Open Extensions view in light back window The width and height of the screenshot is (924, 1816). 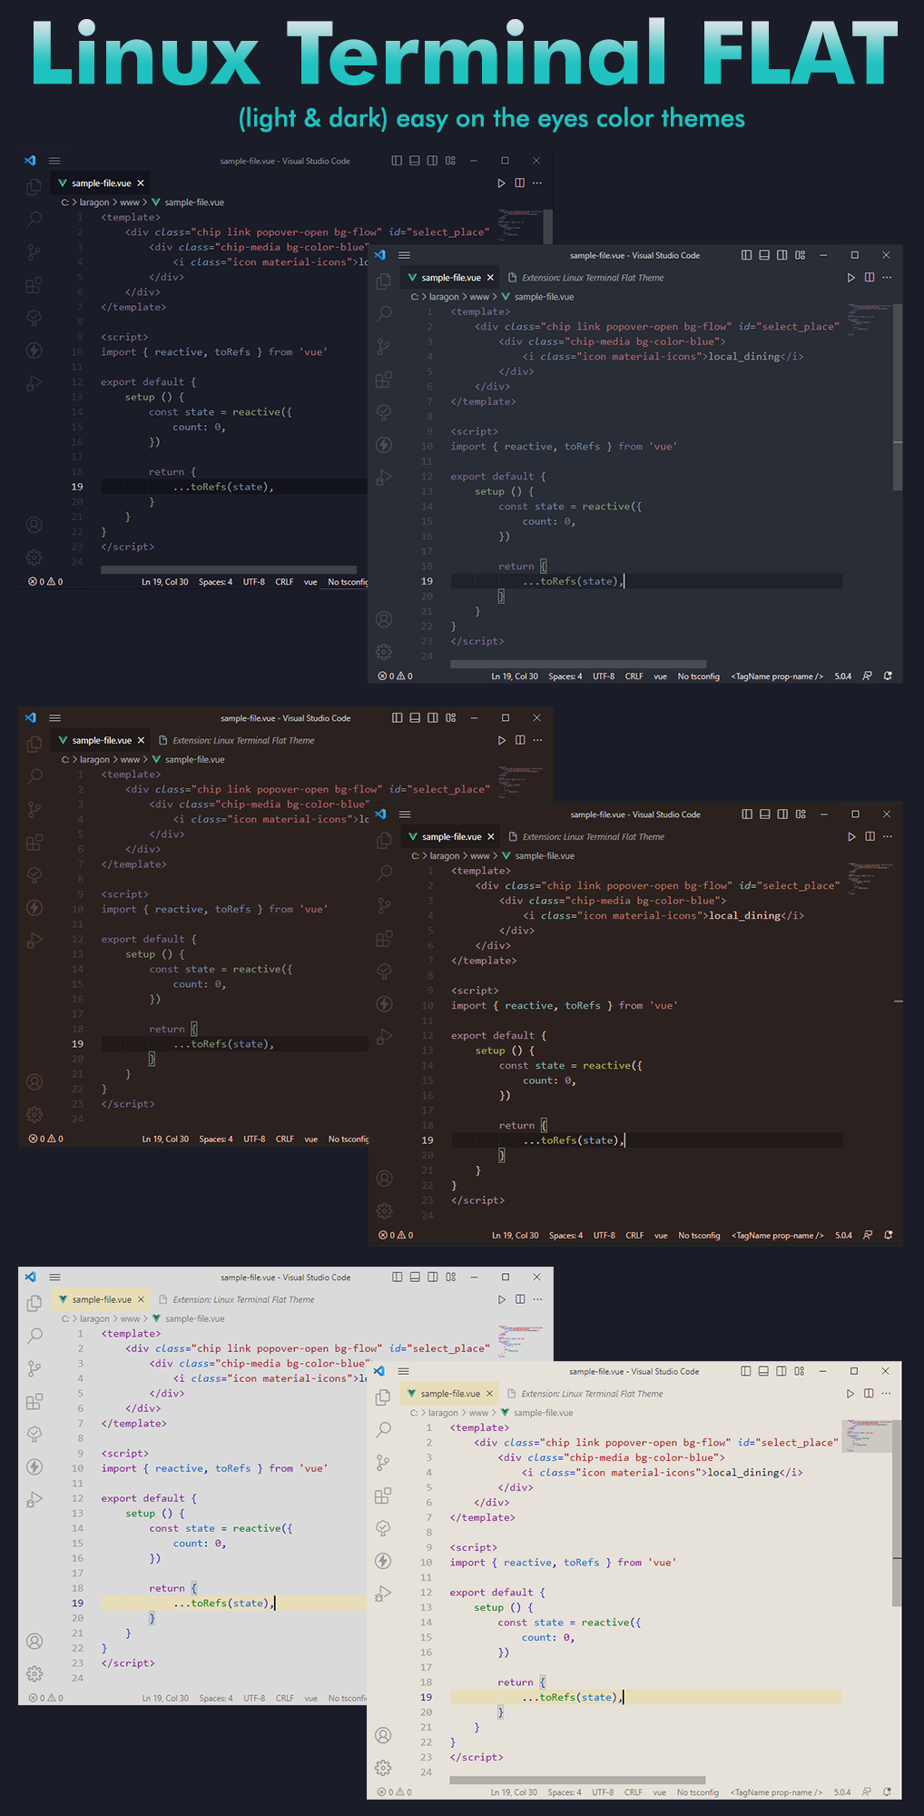34,1402
